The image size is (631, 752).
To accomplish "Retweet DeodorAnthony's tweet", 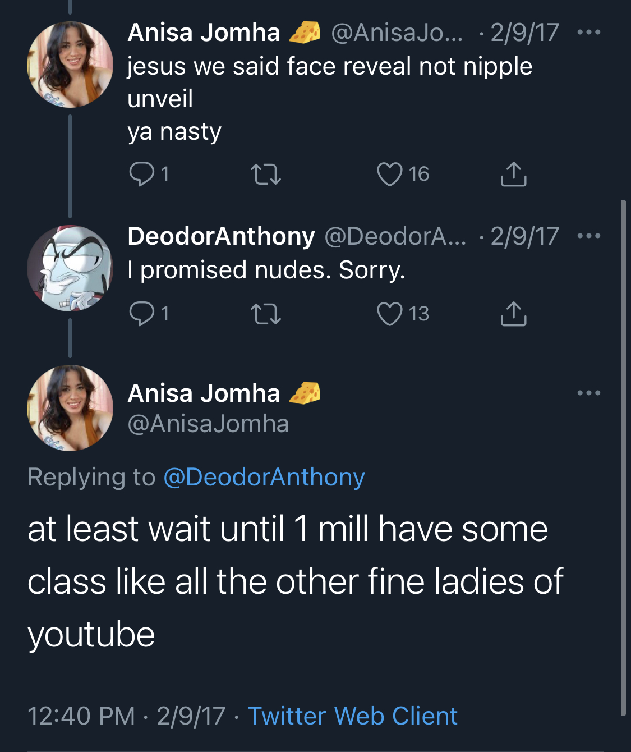I will [265, 314].
